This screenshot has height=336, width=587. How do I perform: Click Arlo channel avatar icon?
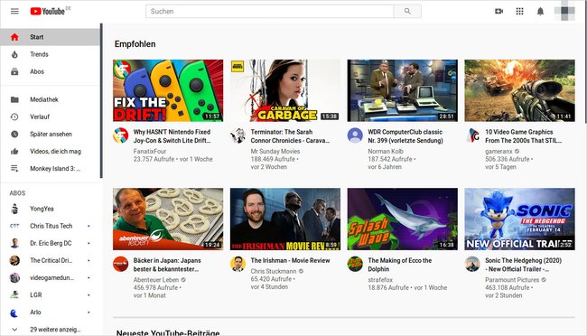click(14, 312)
